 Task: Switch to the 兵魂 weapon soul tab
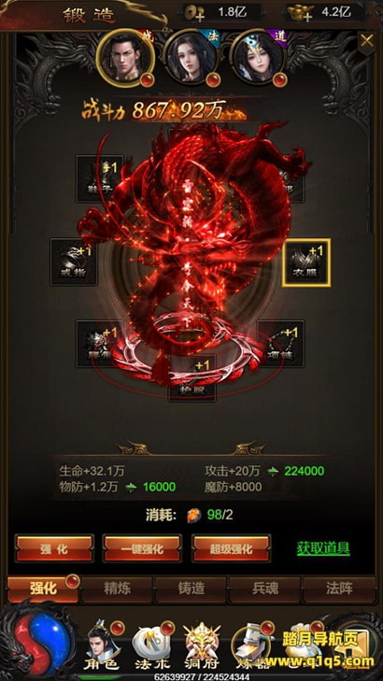[265, 589]
